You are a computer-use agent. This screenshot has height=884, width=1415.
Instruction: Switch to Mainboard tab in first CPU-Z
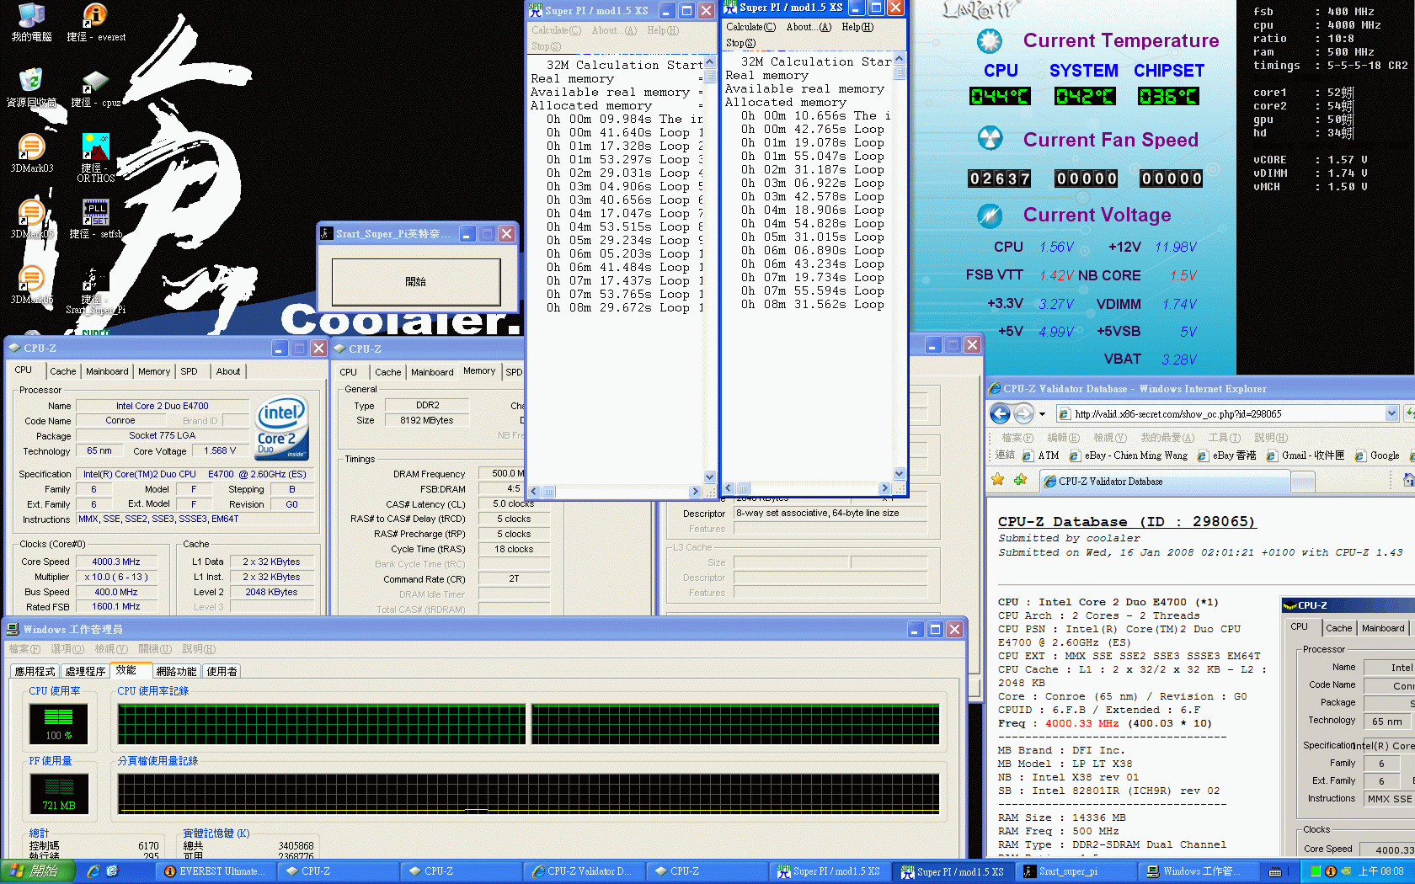(107, 371)
